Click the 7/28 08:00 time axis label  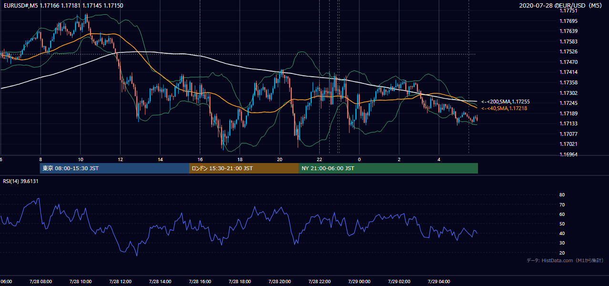pyautogui.click(x=41, y=282)
